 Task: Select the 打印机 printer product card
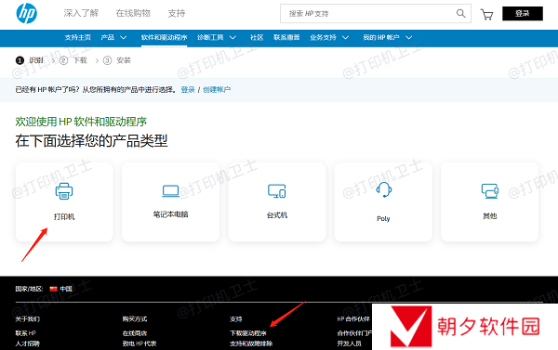click(64, 201)
